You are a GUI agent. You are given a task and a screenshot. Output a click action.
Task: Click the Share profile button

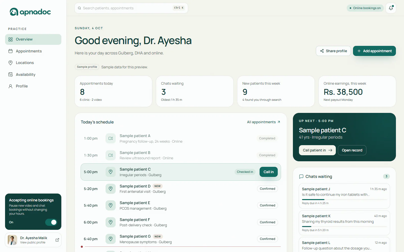coord(333,51)
